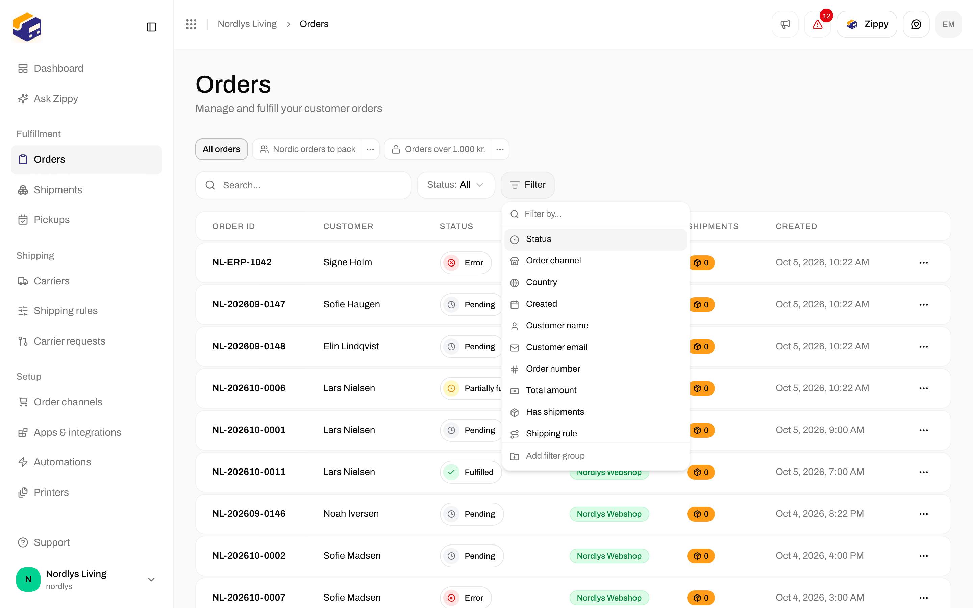Image resolution: width=973 pixels, height=608 pixels.
Task: Switch to Nordic orders to pack view
Action: (x=307, y=149)
